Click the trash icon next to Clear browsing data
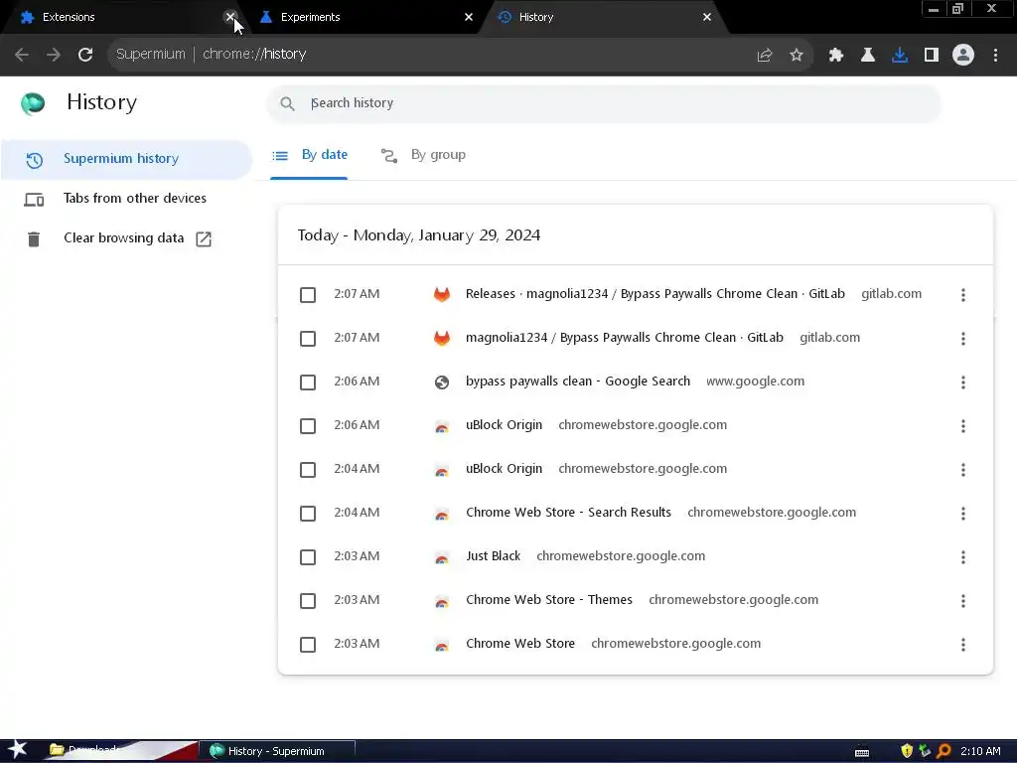 [x=34, y=238]
